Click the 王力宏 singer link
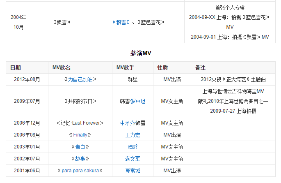Image resolution: width=281 pixels, height=183 pixels. [x=133, y=135]
